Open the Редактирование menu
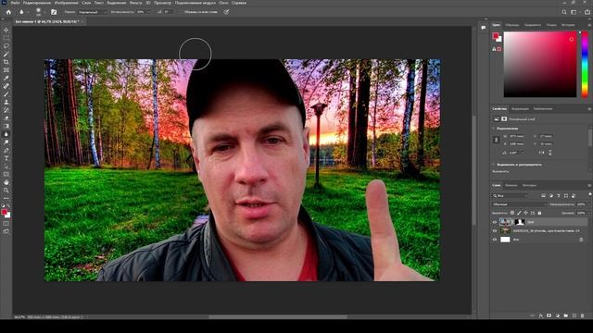The image size is (593, 333). 37,3
